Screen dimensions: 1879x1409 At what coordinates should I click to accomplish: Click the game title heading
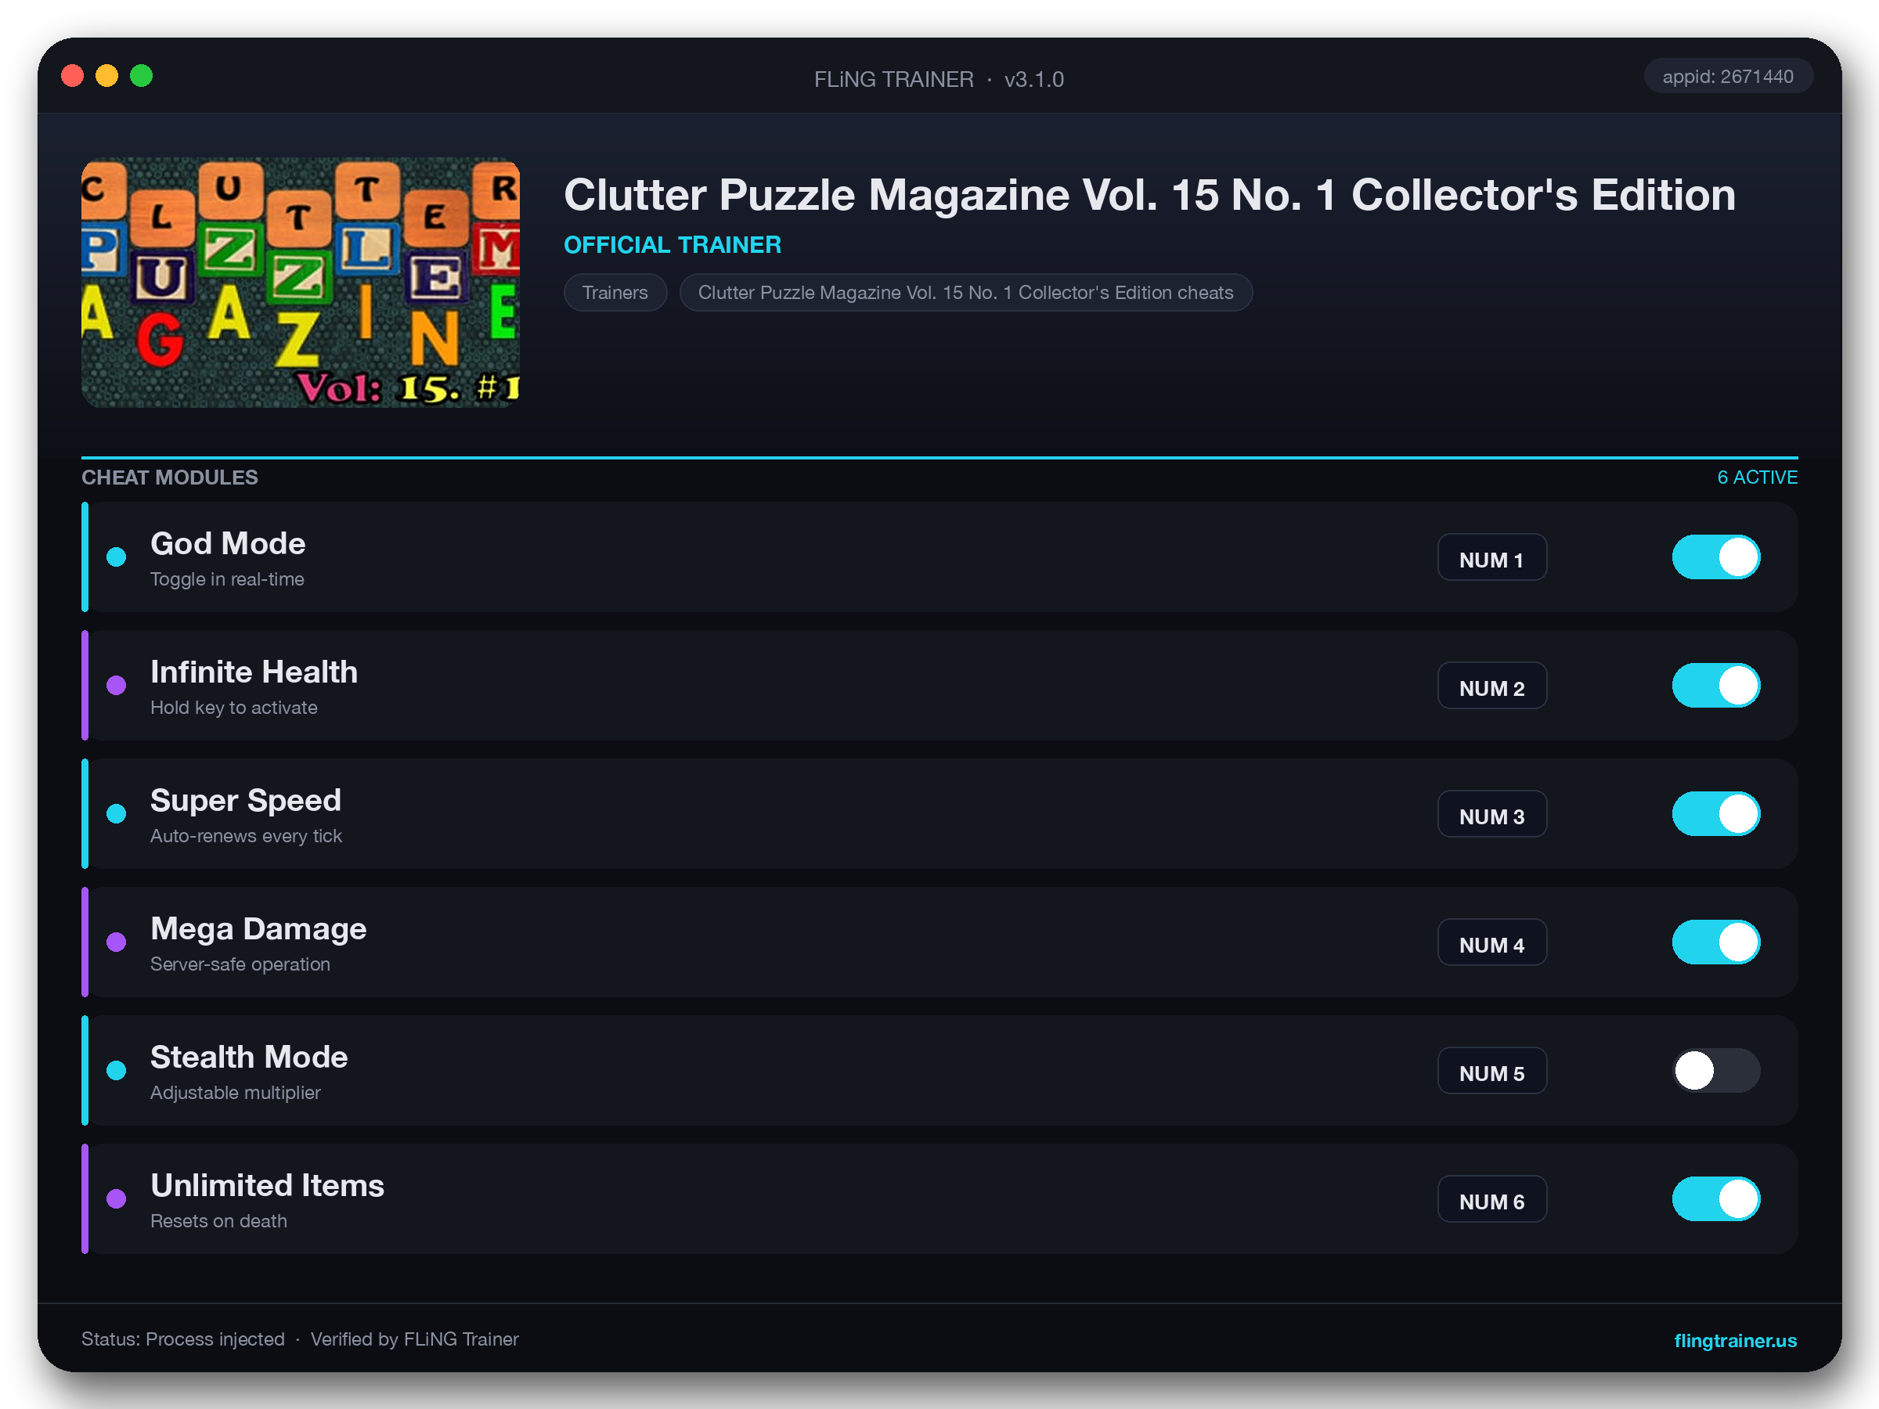click(x=1149, y=196)
